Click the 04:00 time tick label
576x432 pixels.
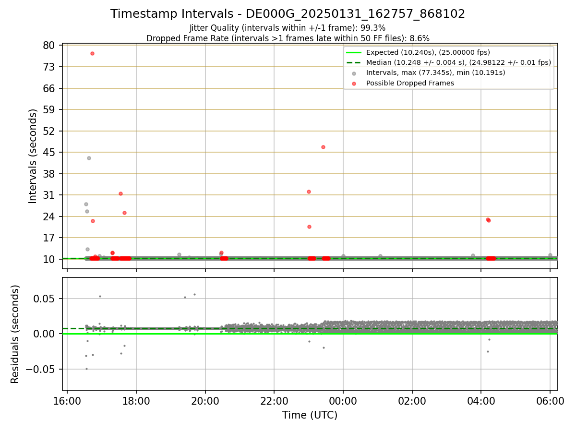click(x=481, y=400)
